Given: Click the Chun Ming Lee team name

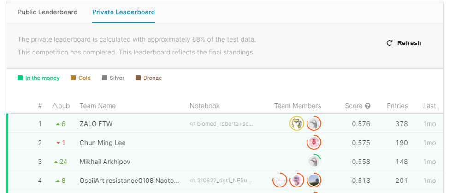Looking at the screenshot, I should coord(102,143).
